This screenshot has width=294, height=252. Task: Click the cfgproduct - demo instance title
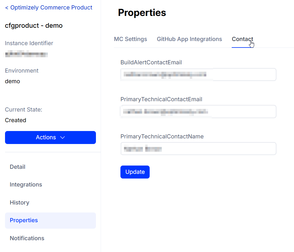pyautogui.click(x=34, y=26)
